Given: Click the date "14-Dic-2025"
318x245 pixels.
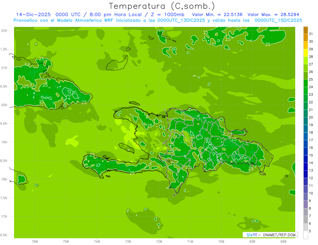Looking at the screenshot, I should point(33,15).
